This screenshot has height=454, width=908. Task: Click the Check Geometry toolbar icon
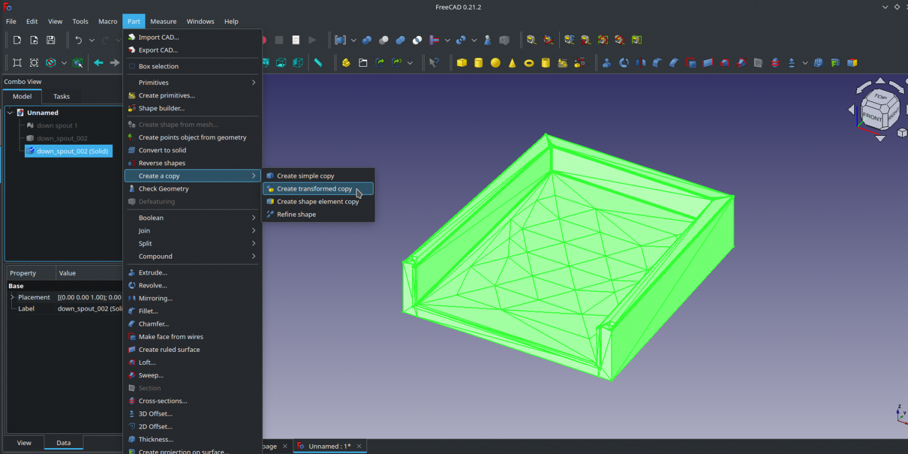[487, 40]
